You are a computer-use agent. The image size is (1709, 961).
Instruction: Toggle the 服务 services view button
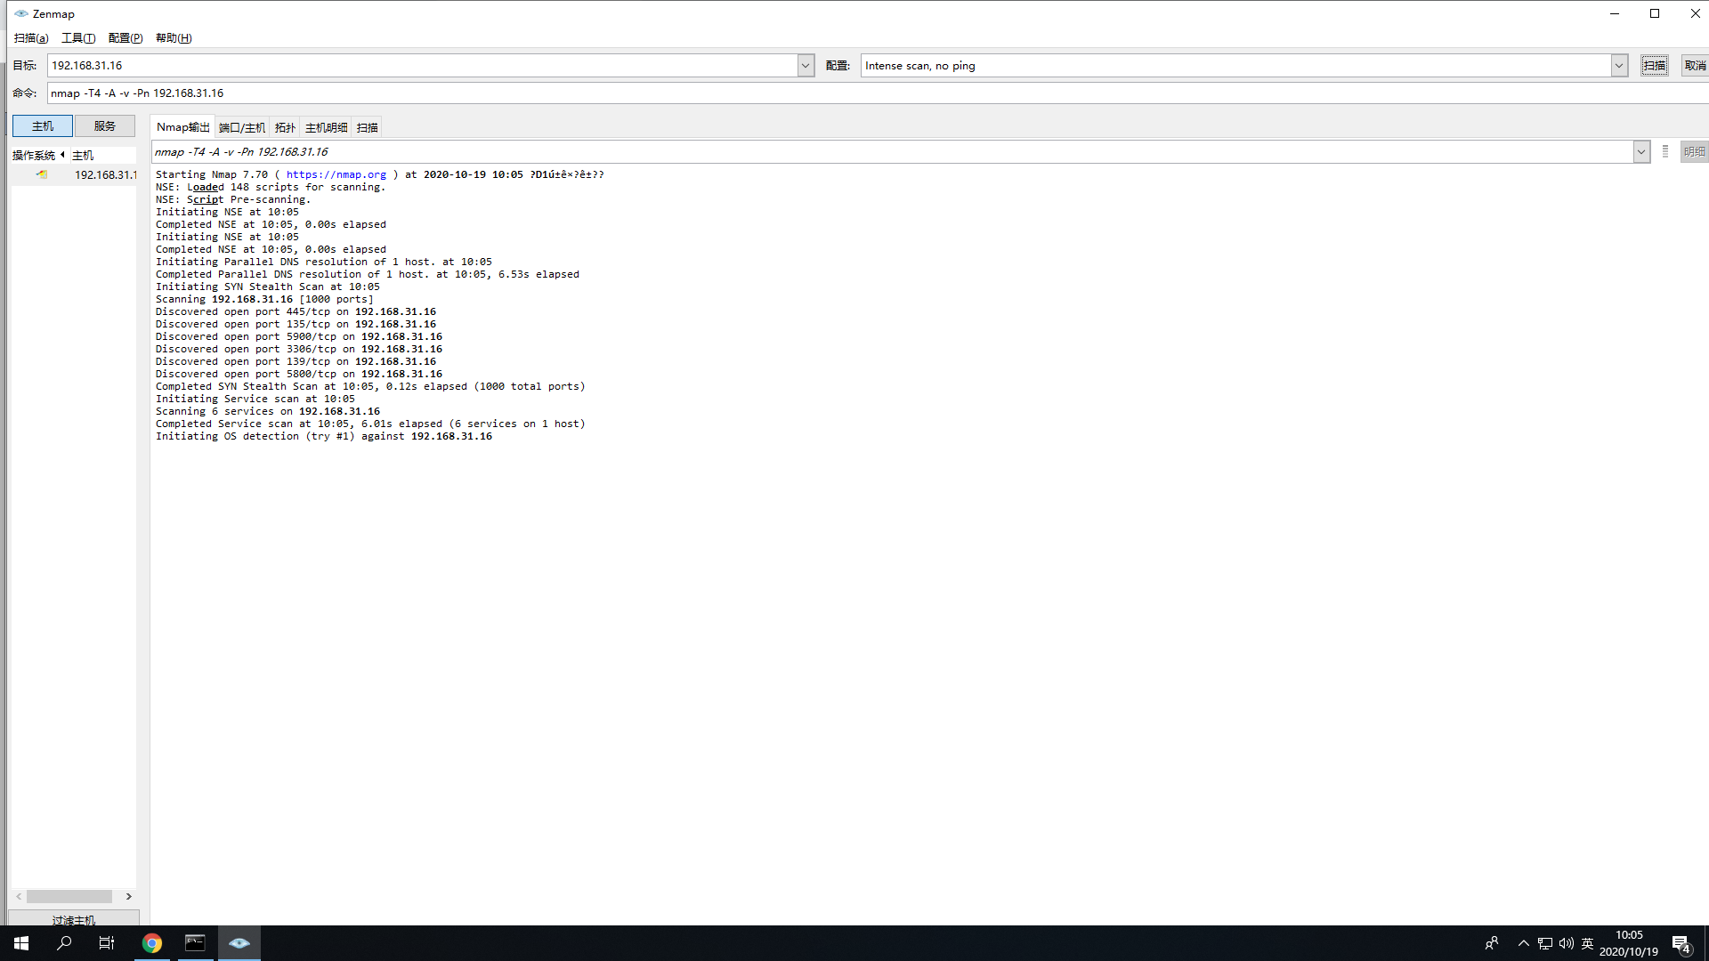[x=105, y=126]
